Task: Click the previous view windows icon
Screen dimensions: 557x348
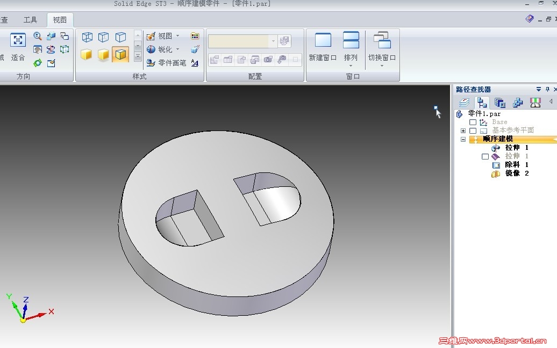Action: [x=65, y=36]
